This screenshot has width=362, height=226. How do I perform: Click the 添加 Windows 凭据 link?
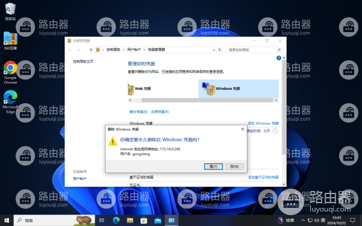pos(263,124)
